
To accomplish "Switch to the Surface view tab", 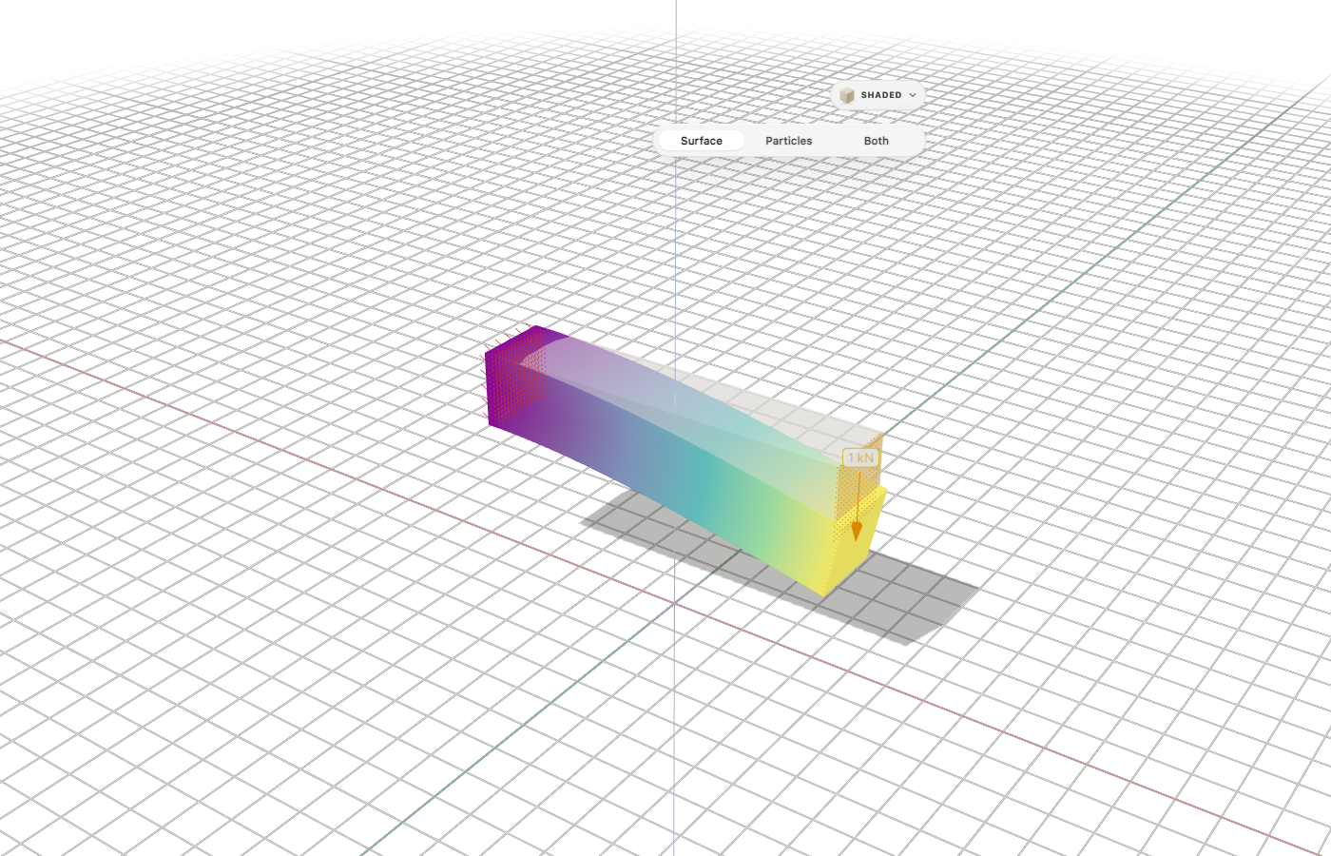I will coord(702,141).
